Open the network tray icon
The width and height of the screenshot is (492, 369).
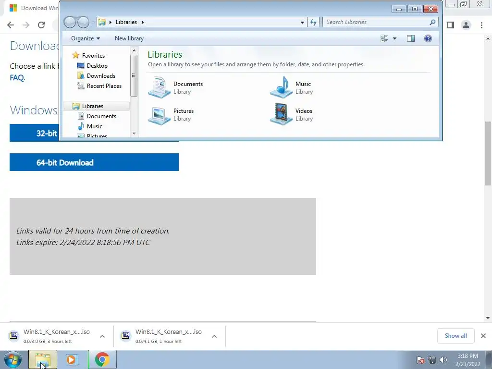(x=432, y=360)
